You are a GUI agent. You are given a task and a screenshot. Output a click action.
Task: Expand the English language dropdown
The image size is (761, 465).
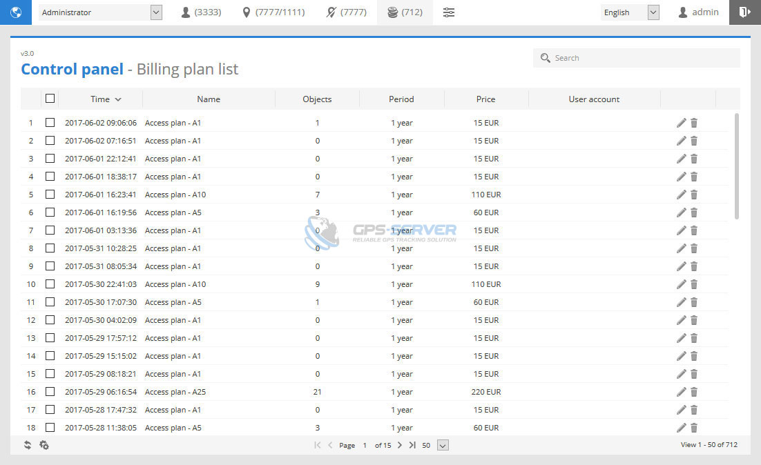[630, 12]
